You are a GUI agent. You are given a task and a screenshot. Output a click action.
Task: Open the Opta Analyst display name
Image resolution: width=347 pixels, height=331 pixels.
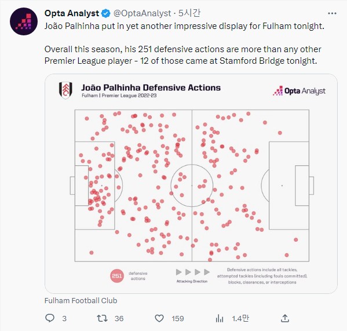72,13
